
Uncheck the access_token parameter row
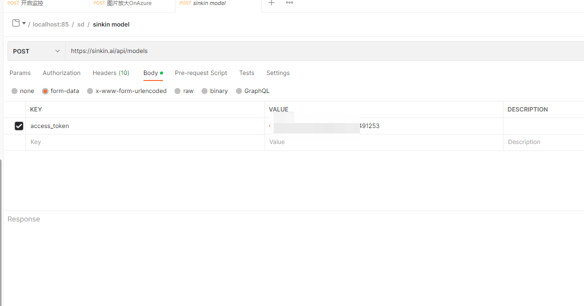pos(18,125)
